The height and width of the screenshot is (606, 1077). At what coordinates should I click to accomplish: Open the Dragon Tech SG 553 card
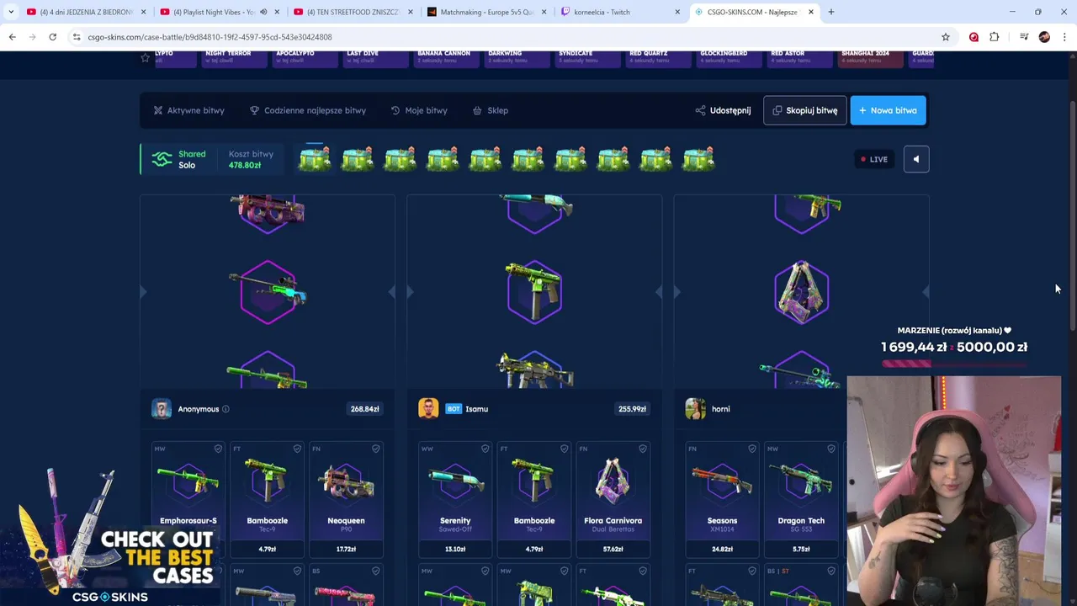tap(801, 499)
